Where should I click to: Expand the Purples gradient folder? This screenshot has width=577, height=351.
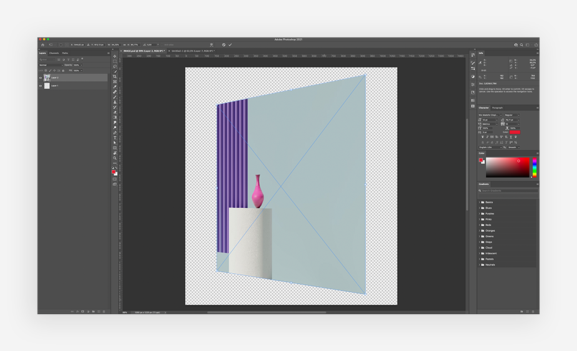pyautogui.click(x=480, y=214)
